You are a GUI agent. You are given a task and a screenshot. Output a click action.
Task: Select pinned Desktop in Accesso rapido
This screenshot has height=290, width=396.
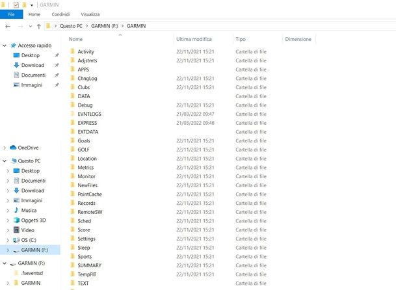pos(31,55)
